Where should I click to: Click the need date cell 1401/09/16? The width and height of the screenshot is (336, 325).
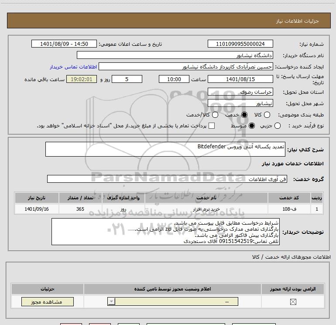[37, 209]
